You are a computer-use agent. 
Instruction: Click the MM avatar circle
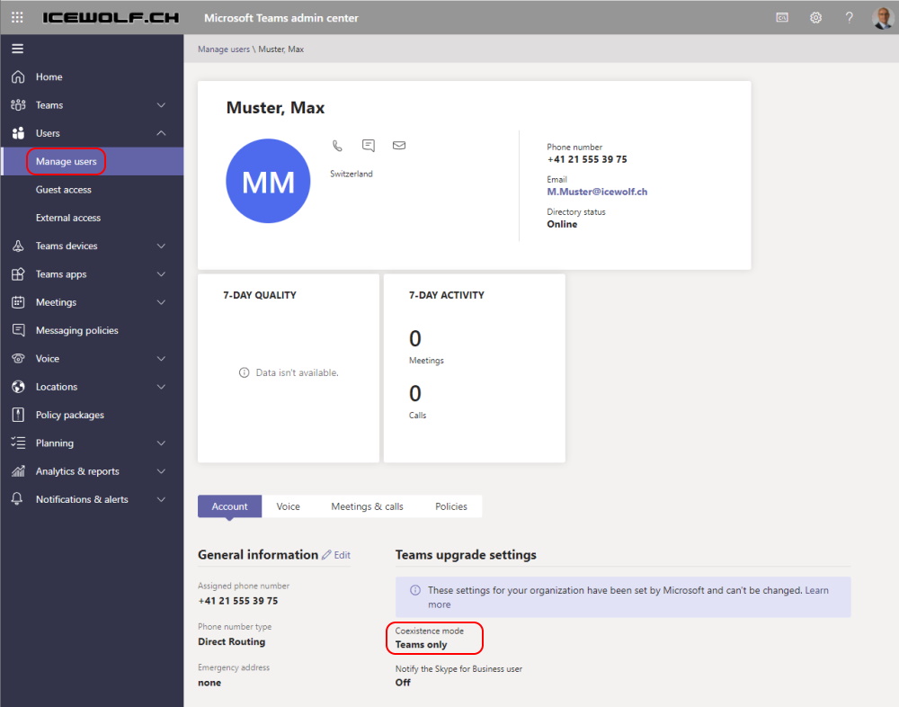(268, 181)
